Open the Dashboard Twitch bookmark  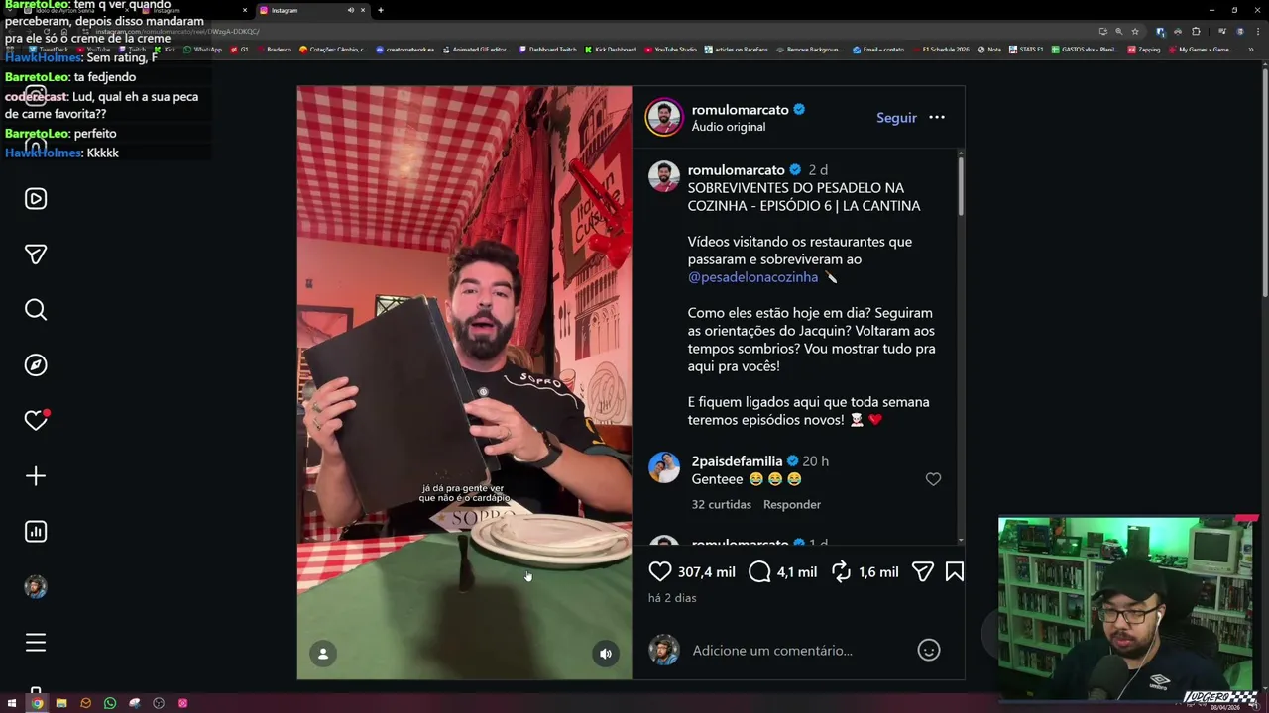pos(547,49)
